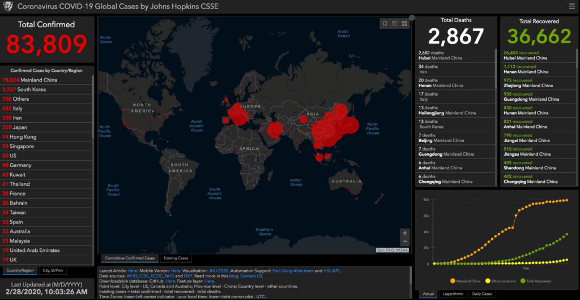Open the NHC data source link
580x300 pixels.
point(169,276)
